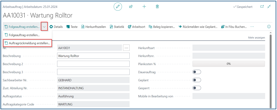This screenshot has width=277, height=110.
Task: Enable the Geplant toggle
Action: pos(197,80)
